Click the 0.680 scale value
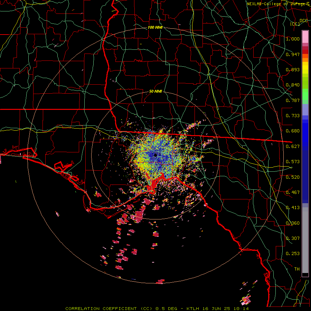The width and height of the screenshot is (311, 311). click(293, 131)
